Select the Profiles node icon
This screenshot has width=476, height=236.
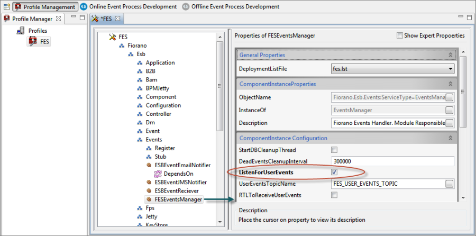[x=21, y=31]
